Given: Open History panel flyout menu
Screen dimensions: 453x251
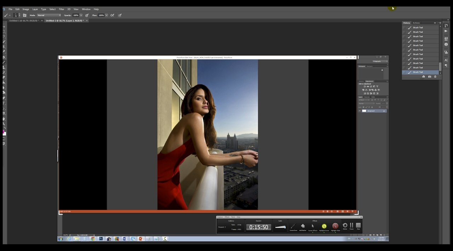Looking at the screenshot, I should point(440,23).
